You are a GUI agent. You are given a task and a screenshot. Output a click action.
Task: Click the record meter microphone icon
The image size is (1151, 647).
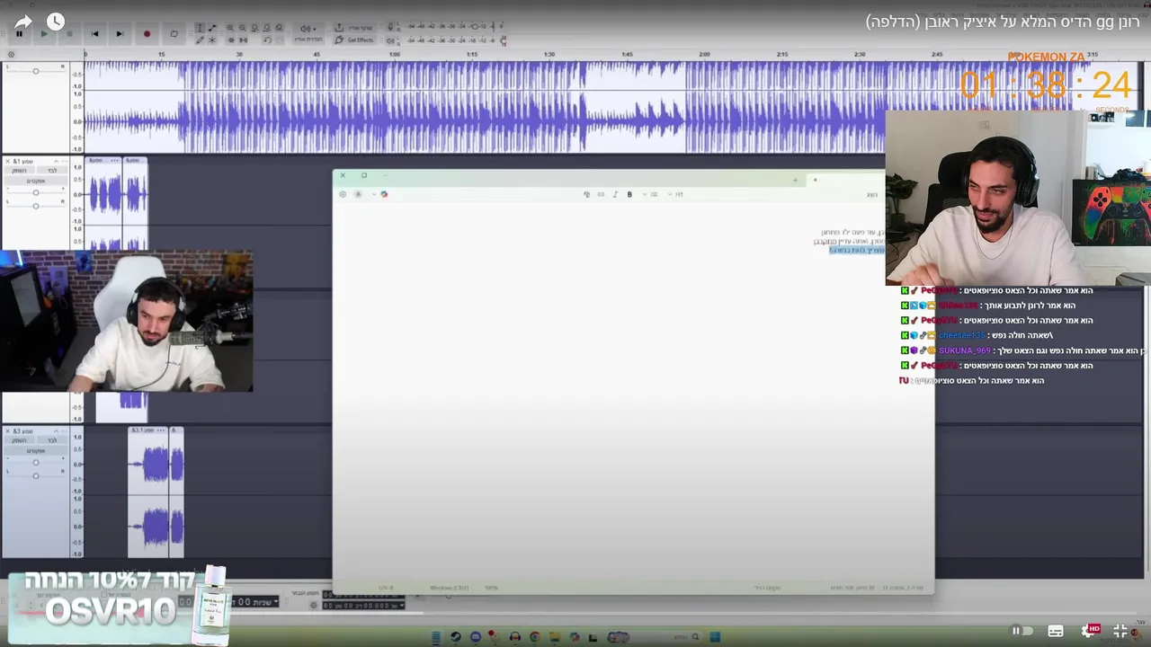click(x=390, y=28)
